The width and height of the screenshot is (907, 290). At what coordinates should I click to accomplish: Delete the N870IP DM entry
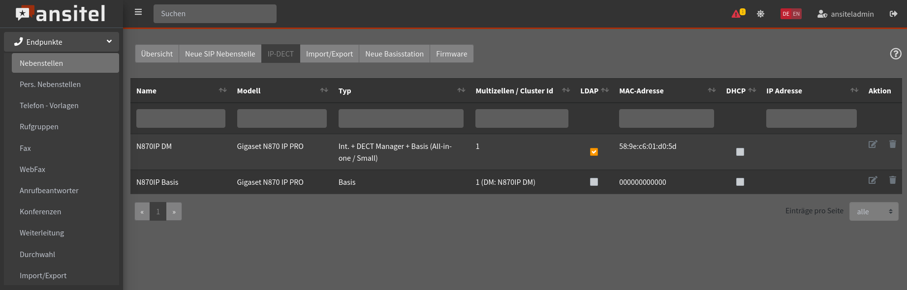pos(892,145)
